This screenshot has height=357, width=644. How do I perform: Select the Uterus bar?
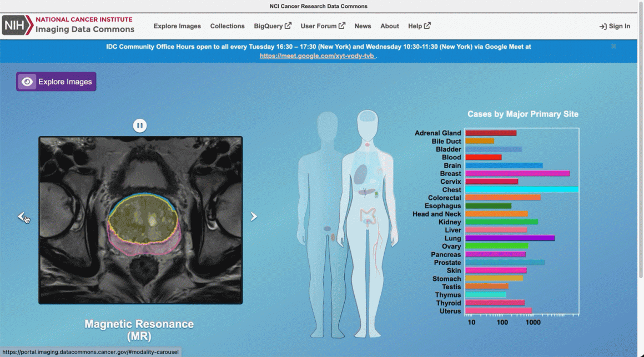(498, 311)
